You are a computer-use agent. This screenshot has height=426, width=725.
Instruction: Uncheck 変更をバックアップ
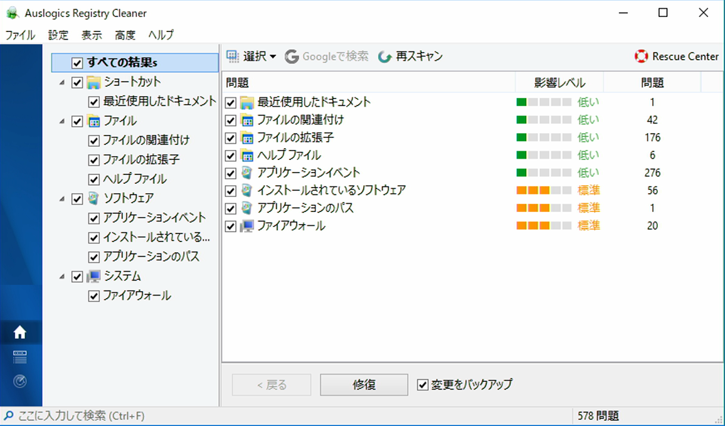point(422,385)
